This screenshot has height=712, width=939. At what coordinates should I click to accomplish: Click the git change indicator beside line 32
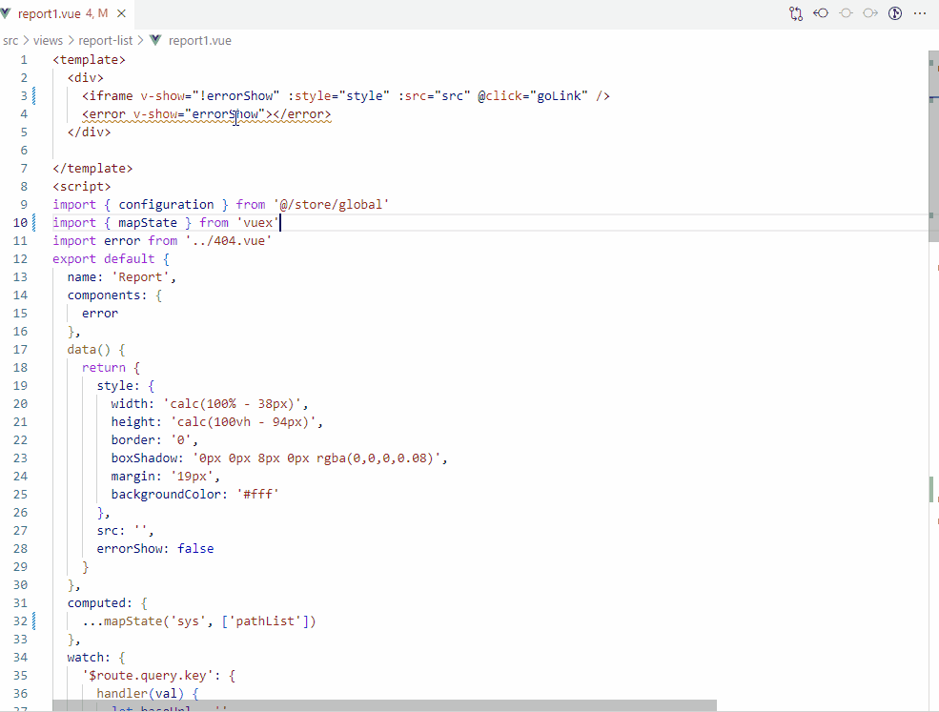pos(34,620)
